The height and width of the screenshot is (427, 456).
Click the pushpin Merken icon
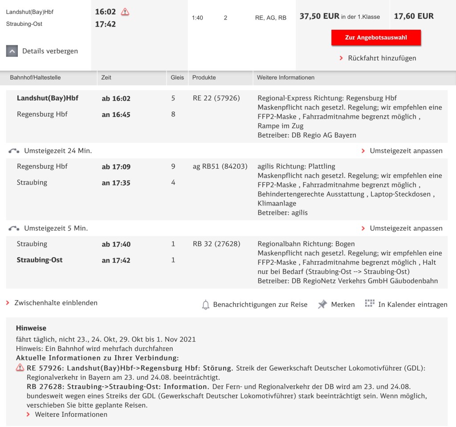(322, 304)
